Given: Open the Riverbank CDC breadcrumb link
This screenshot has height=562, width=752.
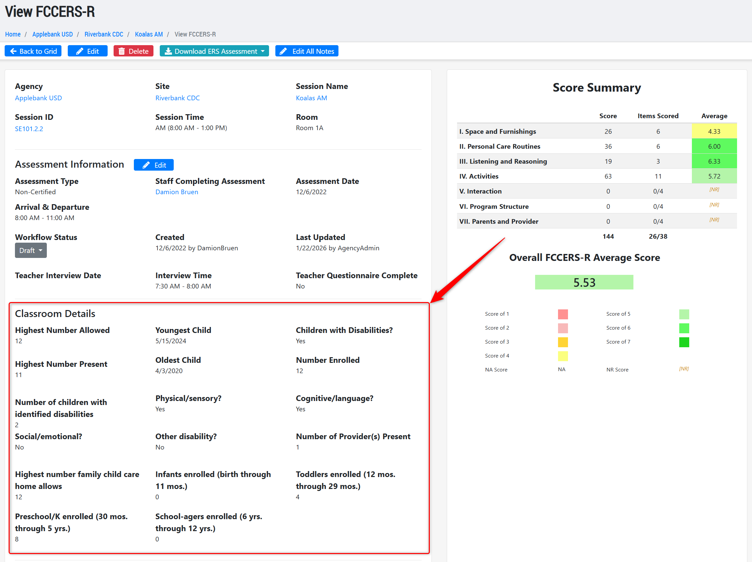Looking at the screenshot, I should click(x=104, y=34).
